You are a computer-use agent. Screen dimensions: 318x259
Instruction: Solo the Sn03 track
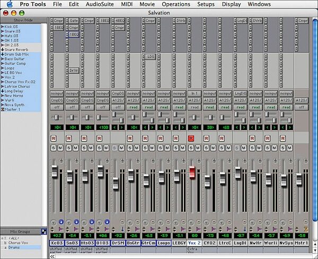coord(69,148)
